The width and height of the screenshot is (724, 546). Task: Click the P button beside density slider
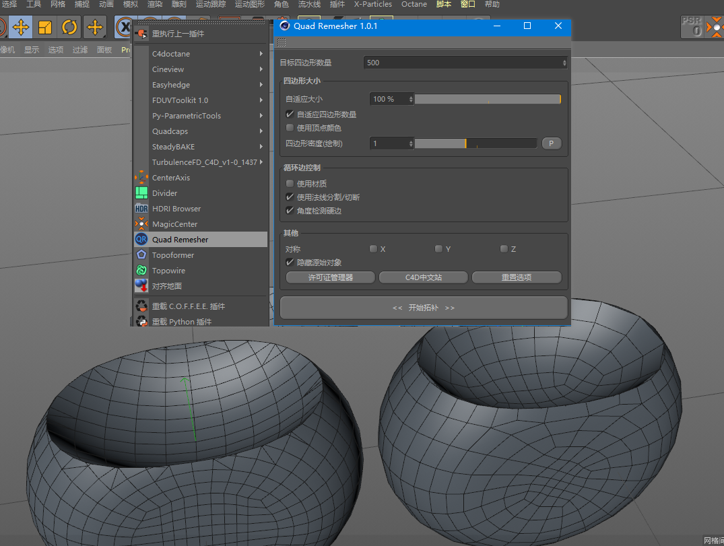coord(552,143)
